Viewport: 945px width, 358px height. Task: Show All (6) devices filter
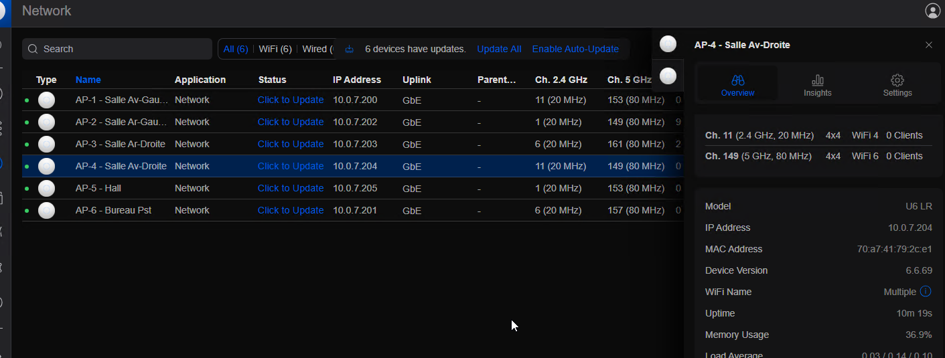(236, 49)
